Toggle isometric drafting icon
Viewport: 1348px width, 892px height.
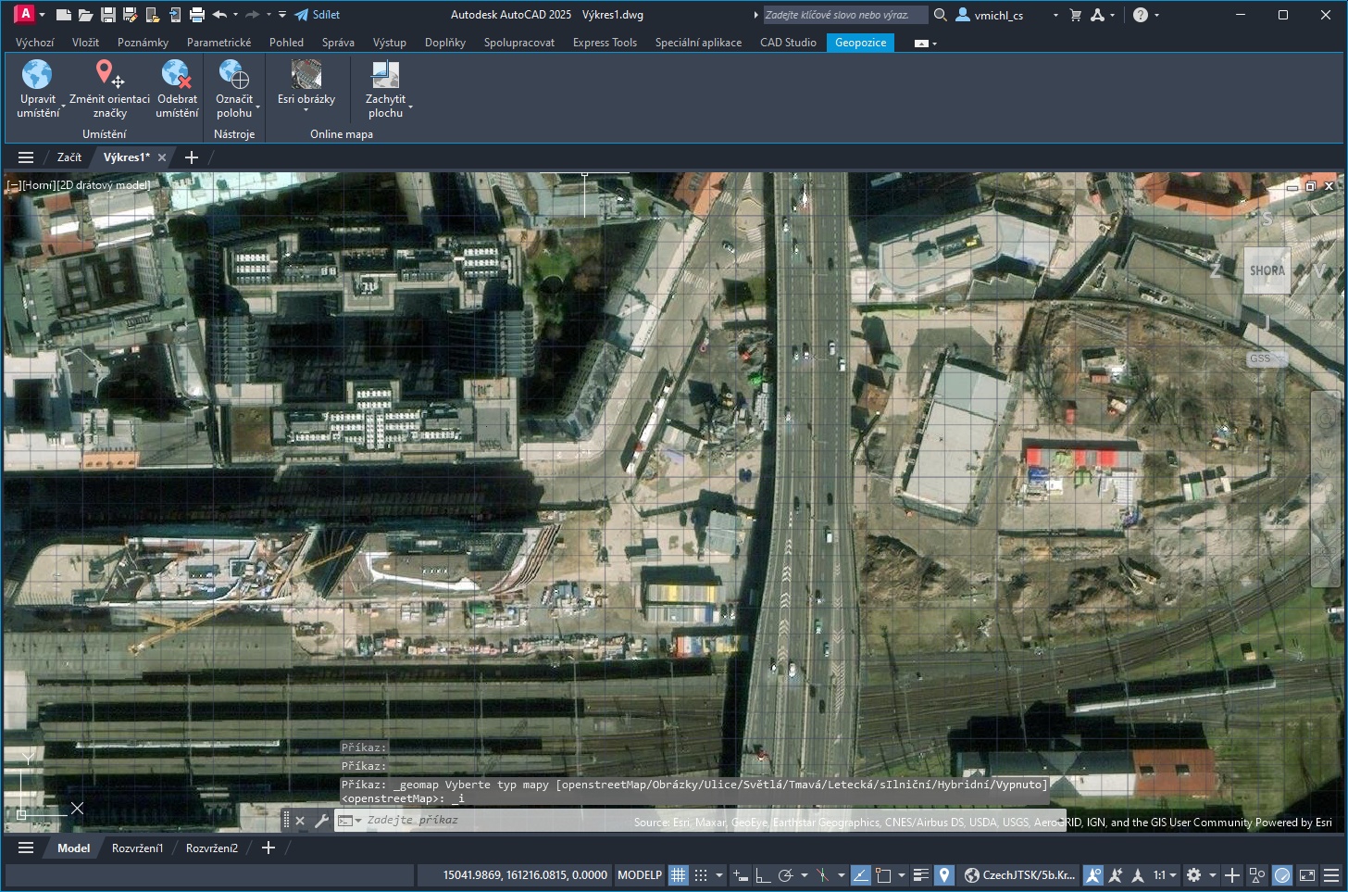tap(822, 875)
